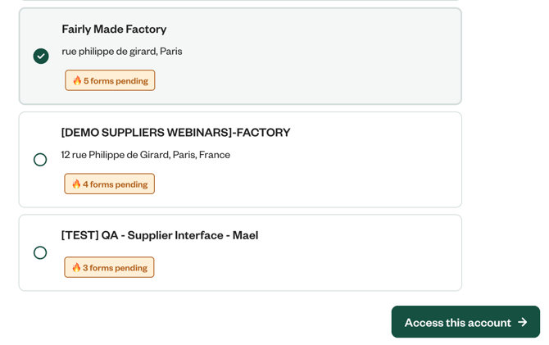
Task: Open the 4 forms pending badge
Action: click(110, 184)
